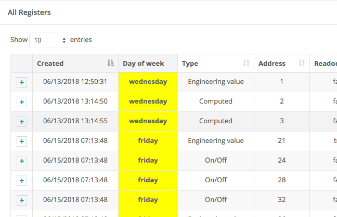Click On/Off type in address 28 row
The width and height of the screenshot is (337, 217).
coord(216,180)
